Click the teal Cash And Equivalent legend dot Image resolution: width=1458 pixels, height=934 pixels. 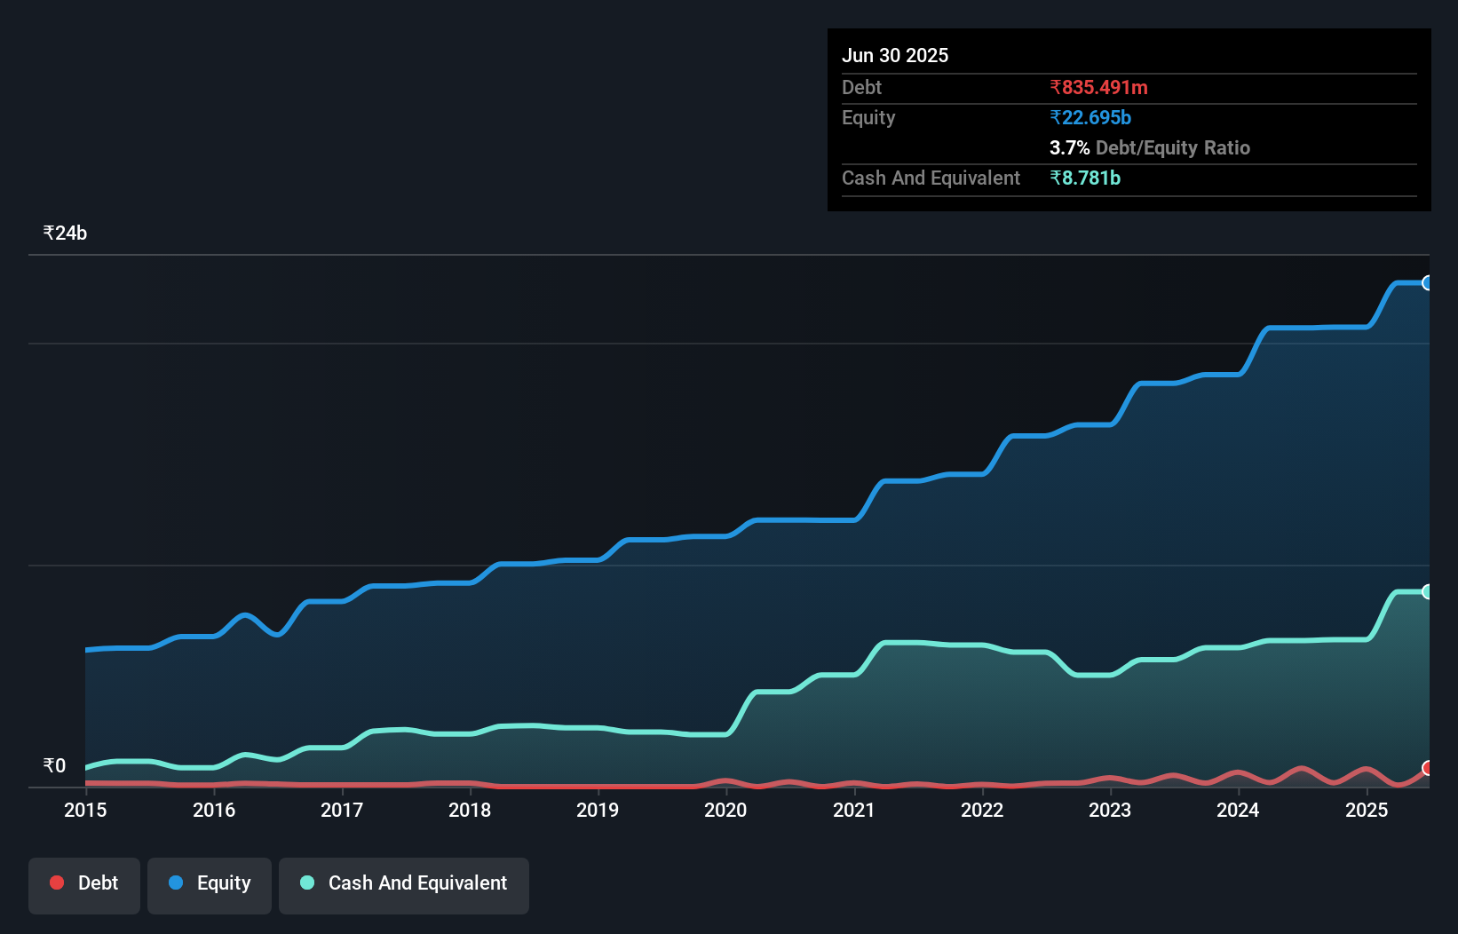point(305,883)
